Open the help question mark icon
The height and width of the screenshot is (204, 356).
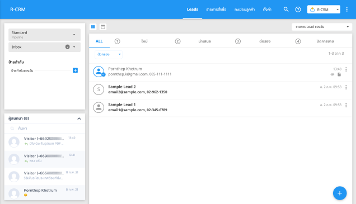(x=298, y=10)
